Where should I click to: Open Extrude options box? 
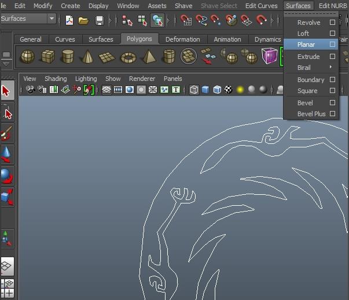coord(332,57)
